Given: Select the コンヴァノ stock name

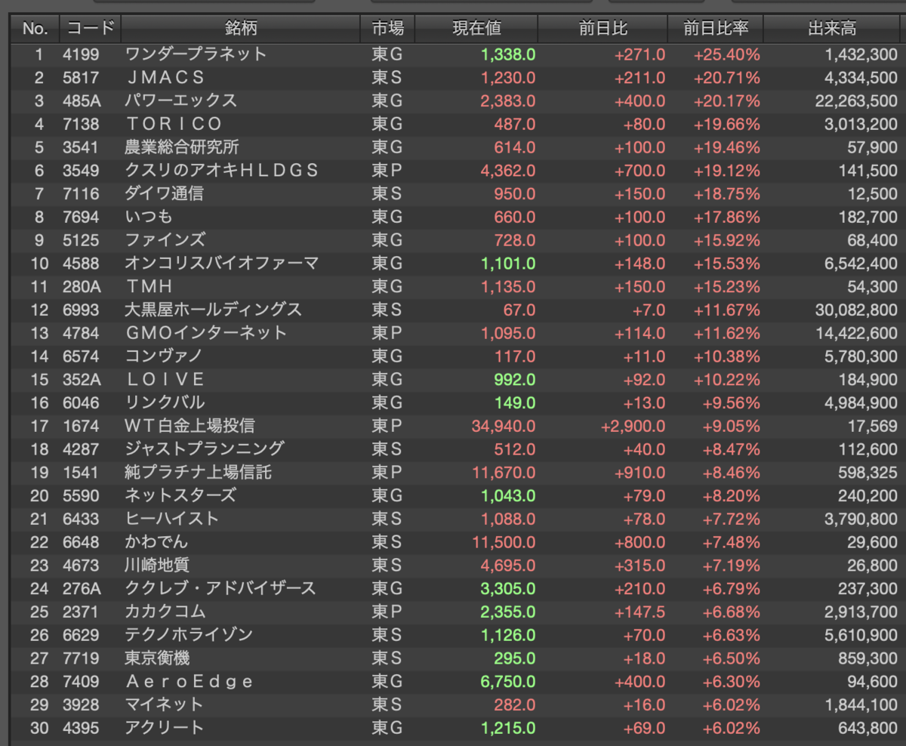Looking at the screenshot, I should pos(164,356).
